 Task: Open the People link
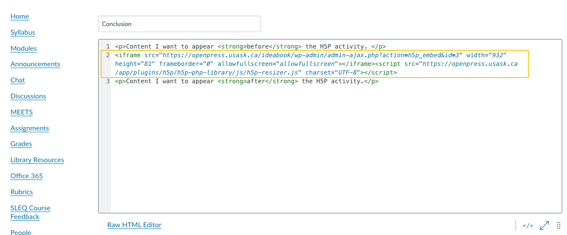coord(21,232)
